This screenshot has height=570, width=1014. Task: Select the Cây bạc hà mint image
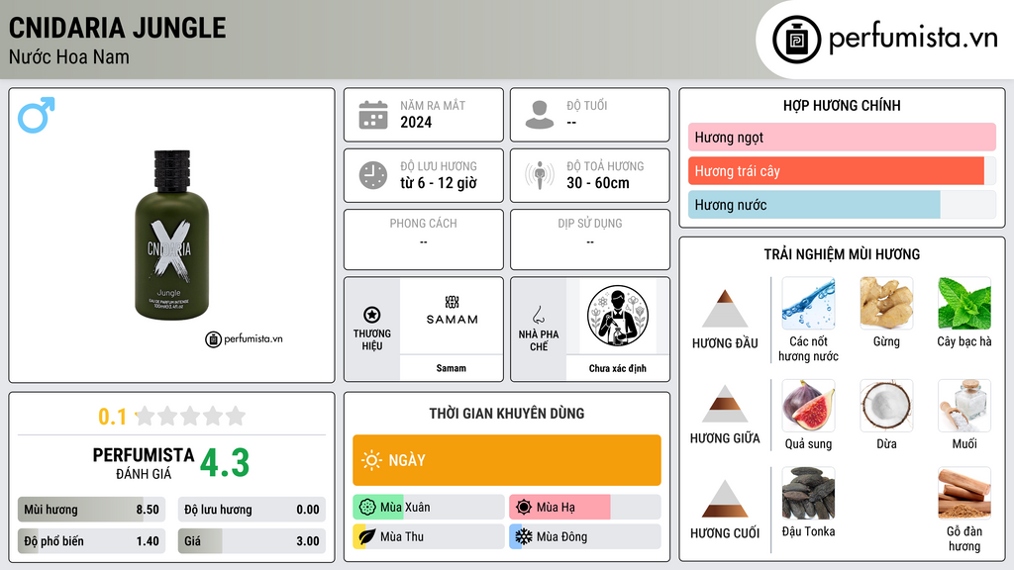click(964, 303)
